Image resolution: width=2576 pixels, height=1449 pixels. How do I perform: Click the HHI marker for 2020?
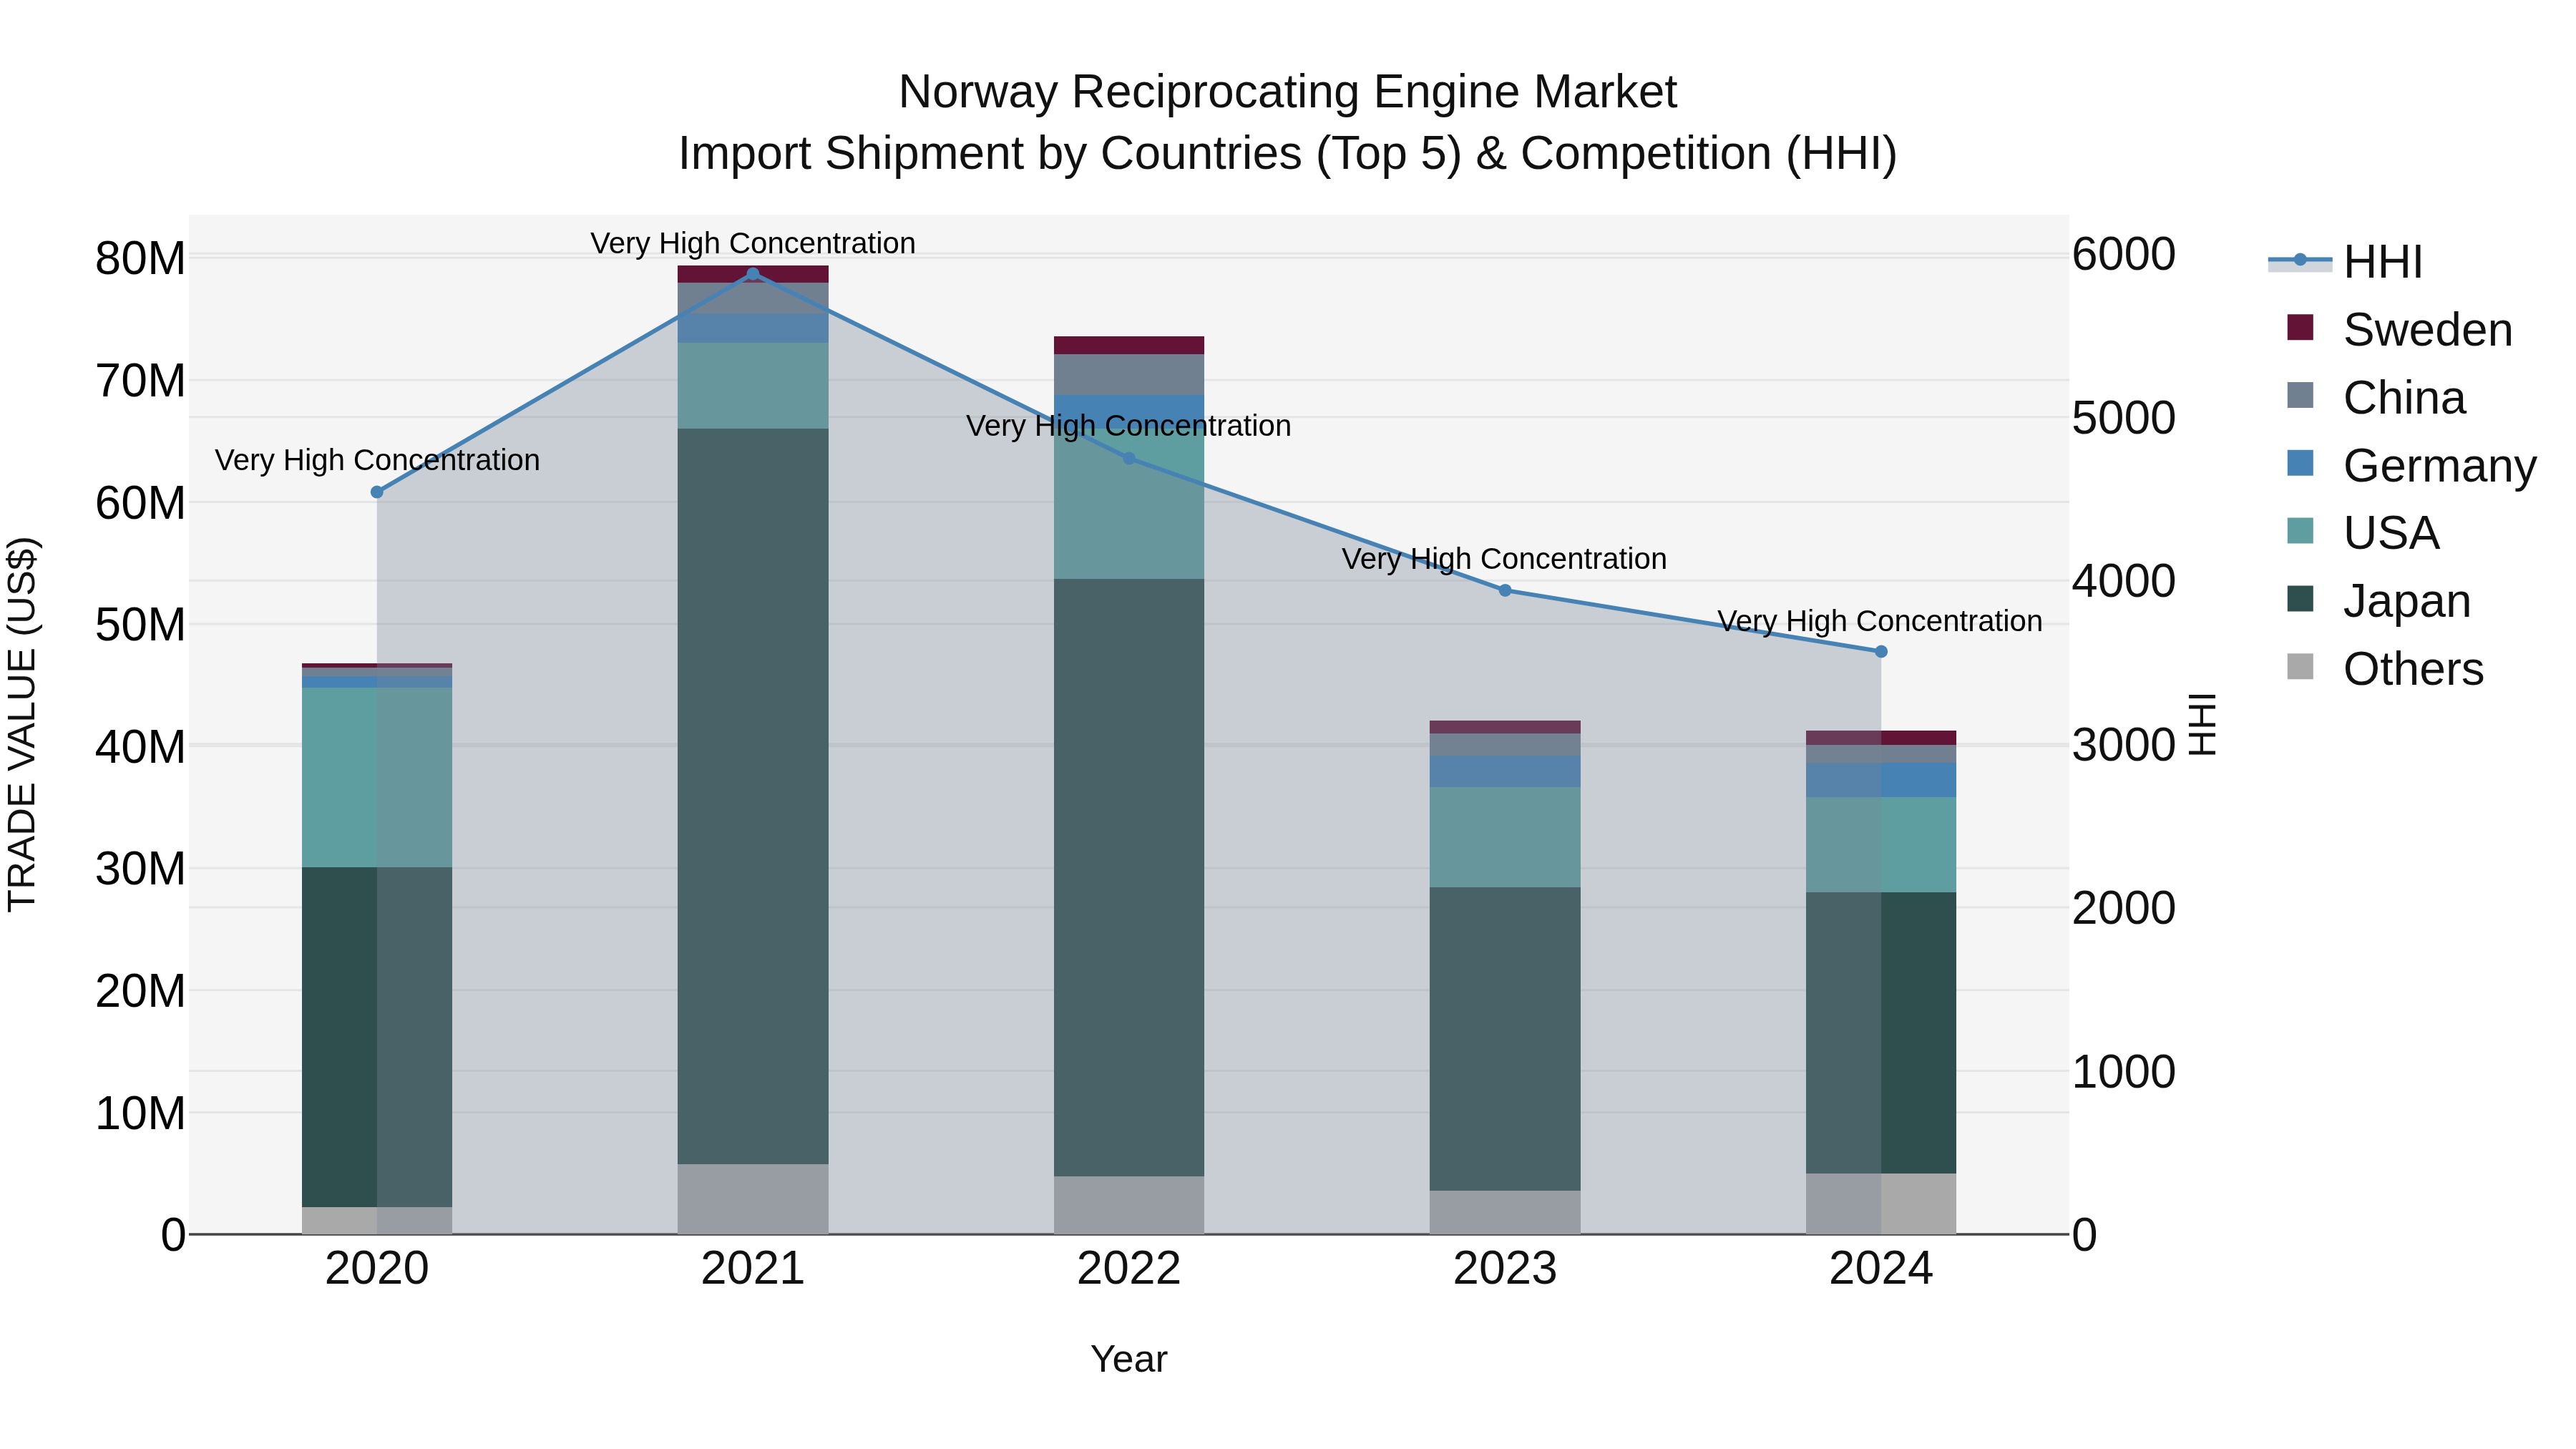(377, 492)
